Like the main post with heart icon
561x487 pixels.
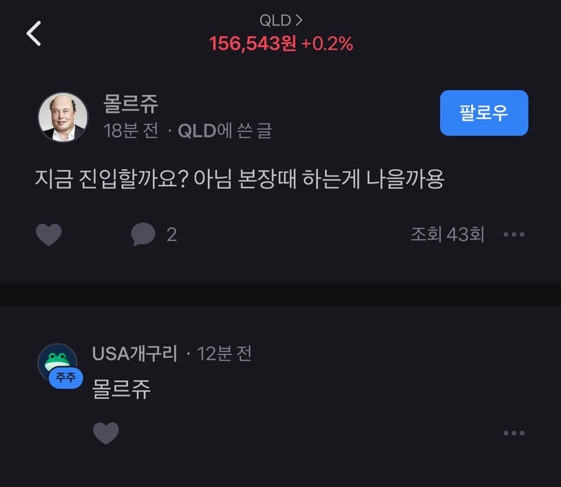point(49,234)
